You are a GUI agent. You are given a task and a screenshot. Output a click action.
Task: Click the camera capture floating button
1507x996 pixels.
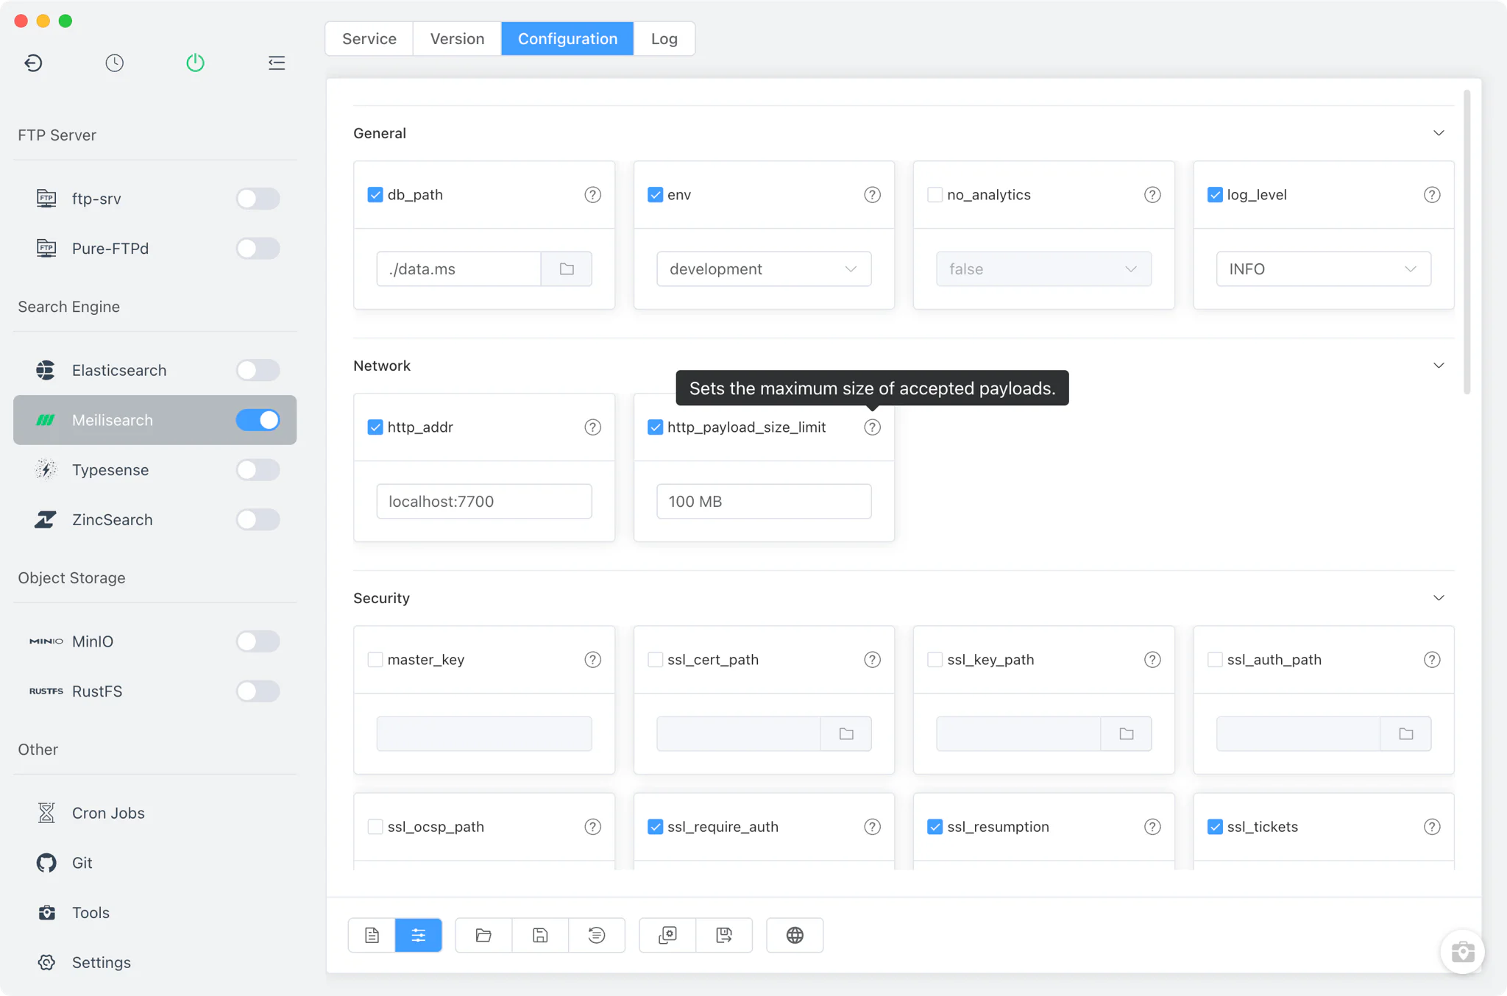click(1462, 952)
